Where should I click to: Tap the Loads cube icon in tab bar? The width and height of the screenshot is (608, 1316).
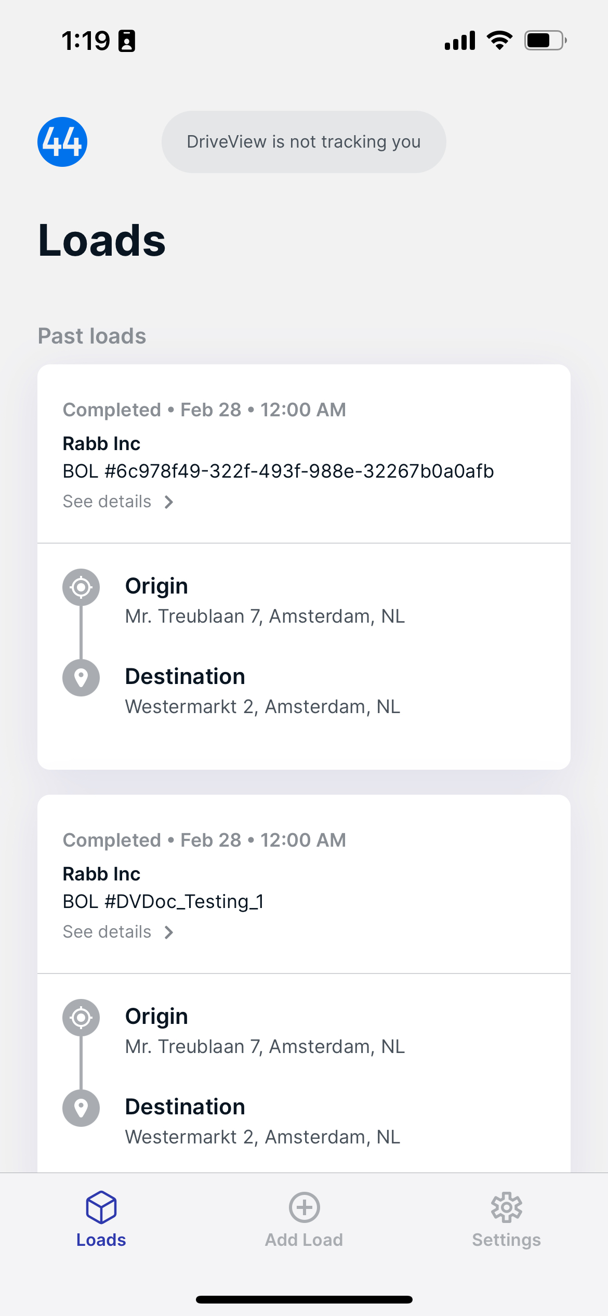click(101, 1207)
